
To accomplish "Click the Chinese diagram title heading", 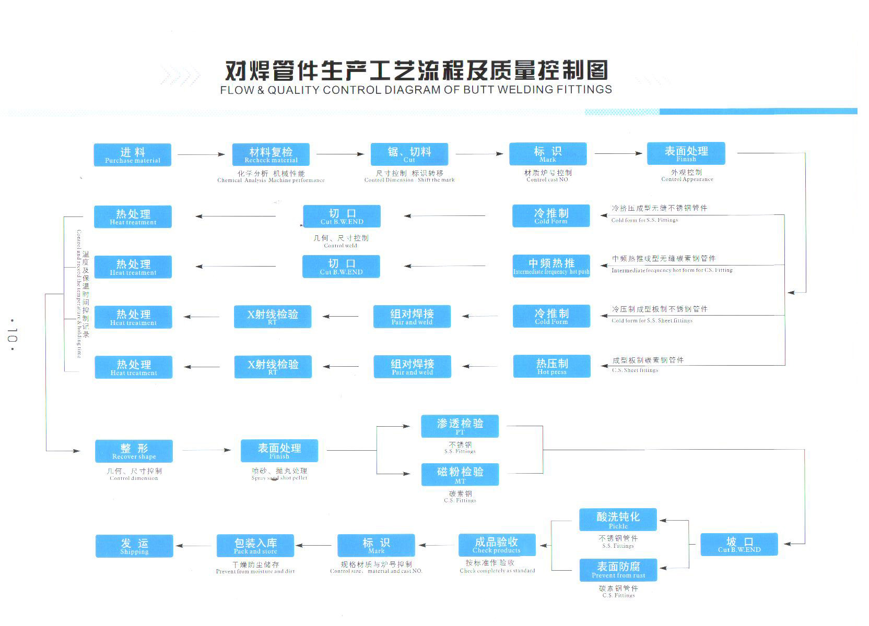I will (416, 70).
